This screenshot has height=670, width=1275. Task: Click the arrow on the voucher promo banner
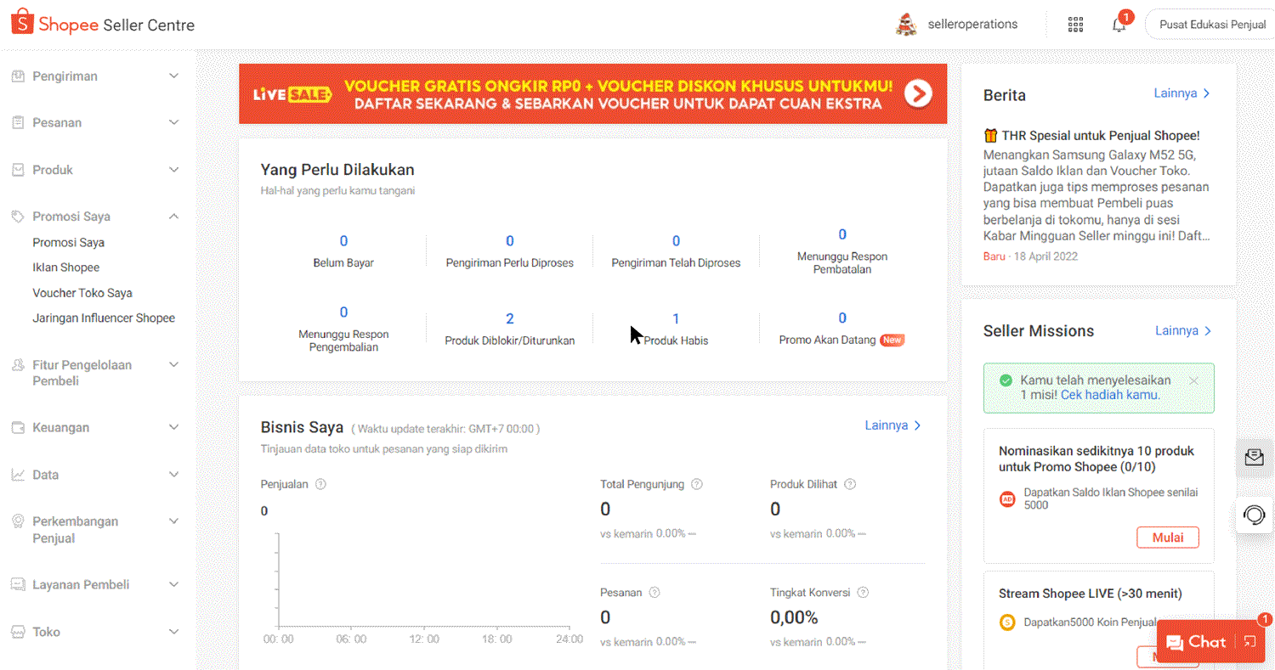click(x=918, y=94)
